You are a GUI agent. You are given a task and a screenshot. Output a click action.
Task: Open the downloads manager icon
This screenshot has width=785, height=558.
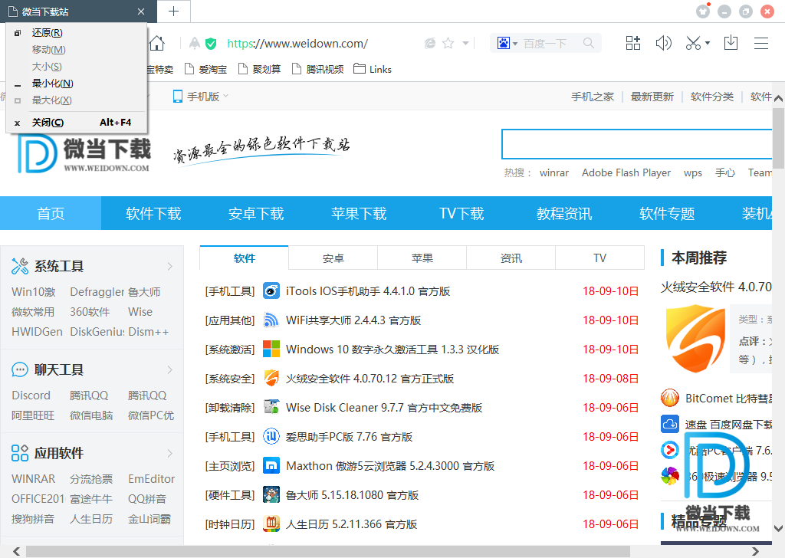pos(731,43)
